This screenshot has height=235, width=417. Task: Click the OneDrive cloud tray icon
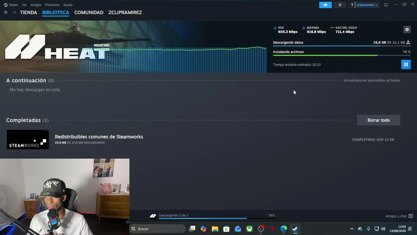click(x=360, y=229)
